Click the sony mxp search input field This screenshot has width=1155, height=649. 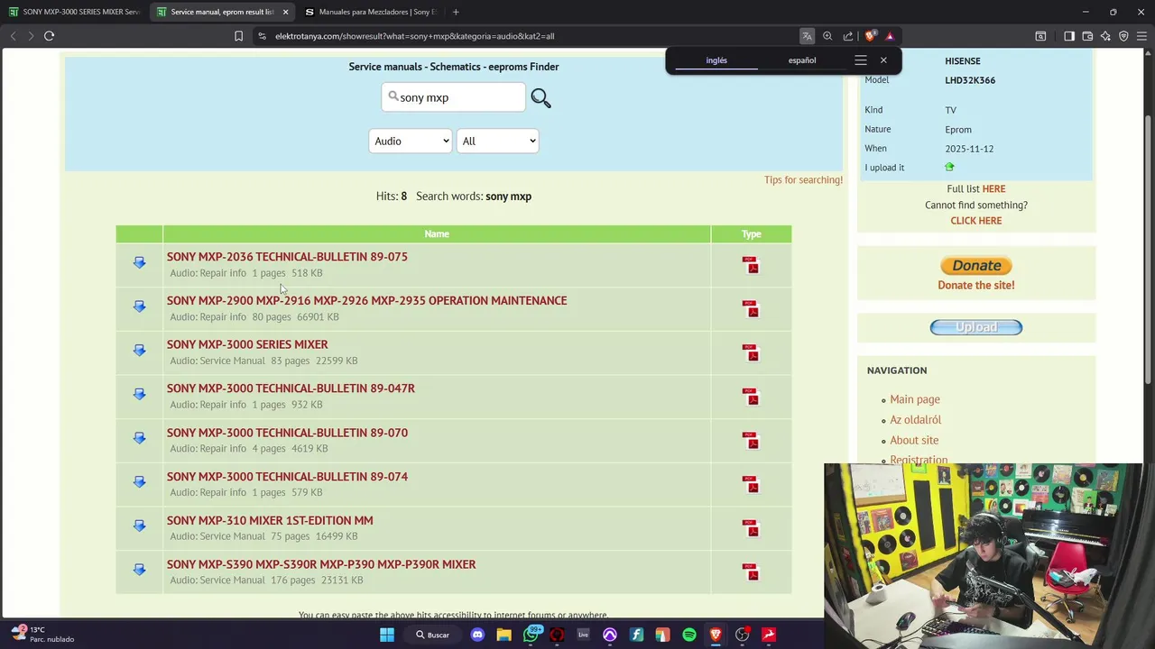tap(453, 97)
